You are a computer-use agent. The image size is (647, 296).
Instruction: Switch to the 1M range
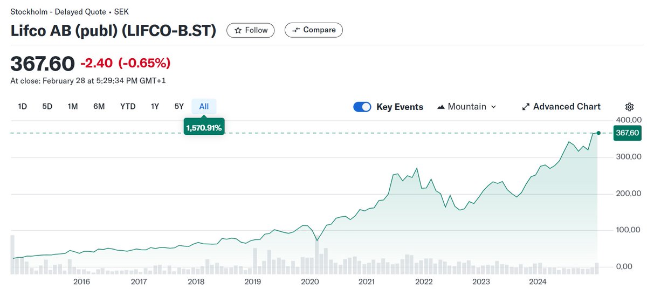coord(73,107)
